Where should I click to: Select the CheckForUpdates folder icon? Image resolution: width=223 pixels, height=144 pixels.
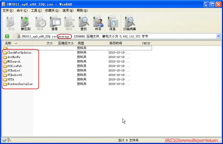pos(5,53)
